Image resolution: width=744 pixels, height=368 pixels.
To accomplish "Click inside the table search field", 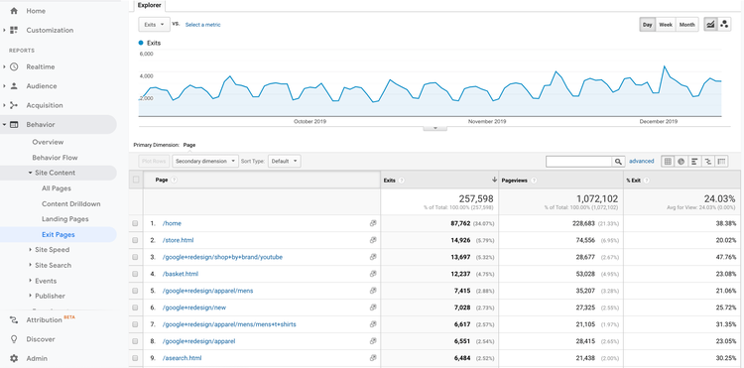I will [x=579, y=162].
